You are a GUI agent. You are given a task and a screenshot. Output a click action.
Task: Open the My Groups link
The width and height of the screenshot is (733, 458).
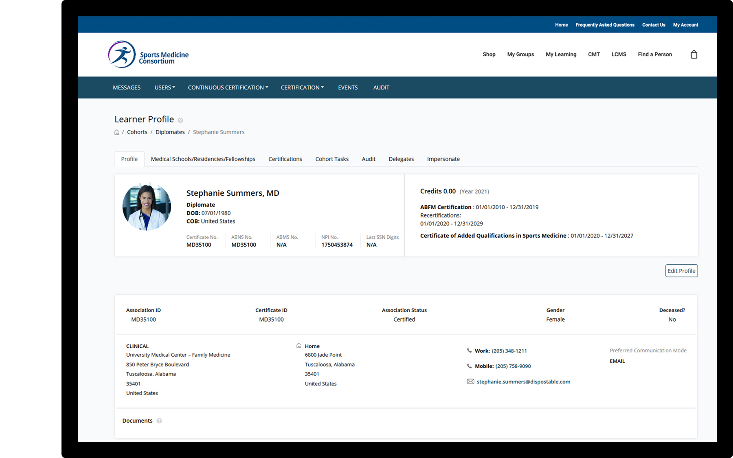[x=520, y=54]
